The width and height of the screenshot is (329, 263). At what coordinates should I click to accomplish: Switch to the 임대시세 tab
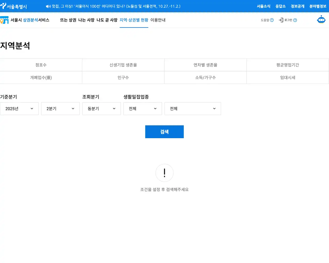pos(288,78)
